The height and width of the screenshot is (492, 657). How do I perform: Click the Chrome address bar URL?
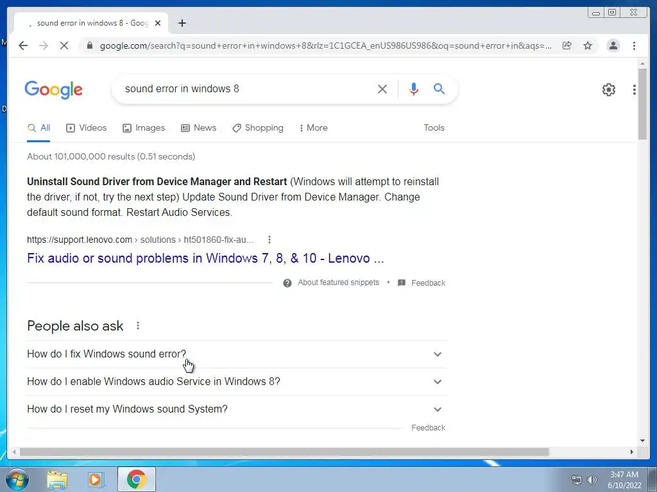point(325,45)
